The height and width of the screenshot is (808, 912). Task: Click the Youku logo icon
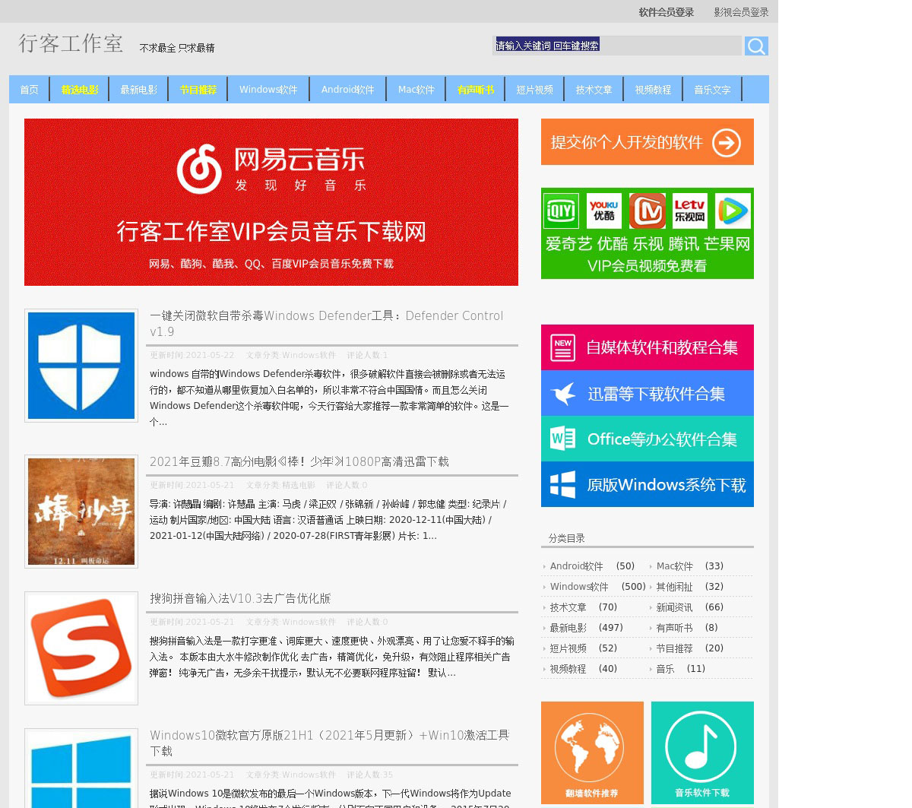pos(604,211)
